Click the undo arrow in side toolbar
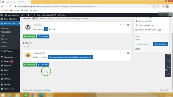Screen dimensions: 173x97 (168, 60)
